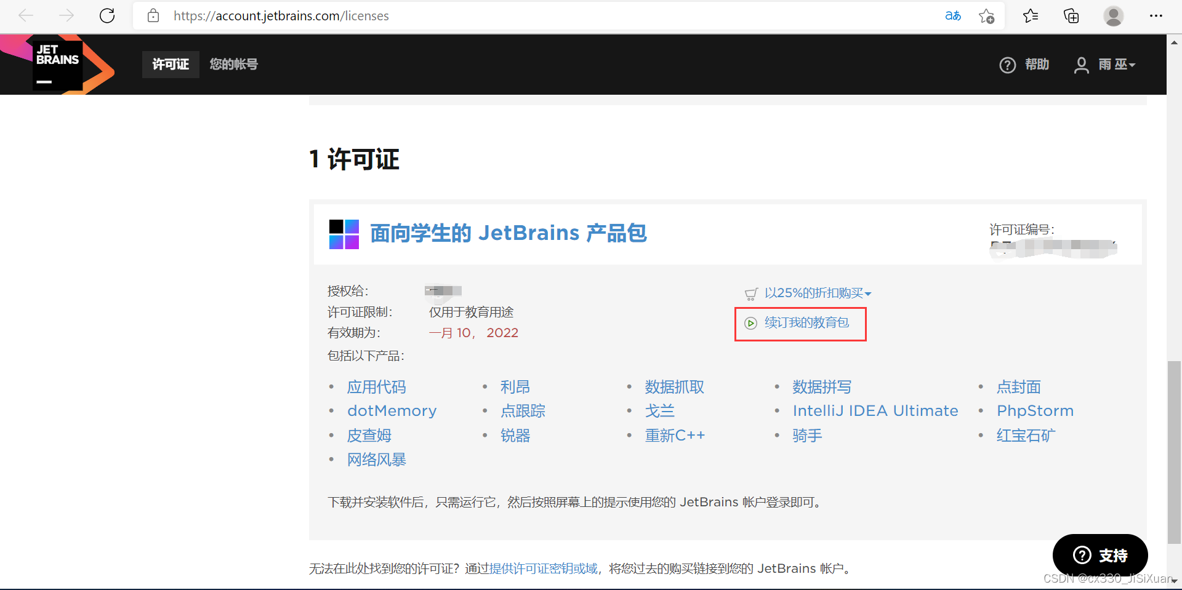Click the 许可证编号 label
Screen dimensions: 1182x590
point(1022,229)
